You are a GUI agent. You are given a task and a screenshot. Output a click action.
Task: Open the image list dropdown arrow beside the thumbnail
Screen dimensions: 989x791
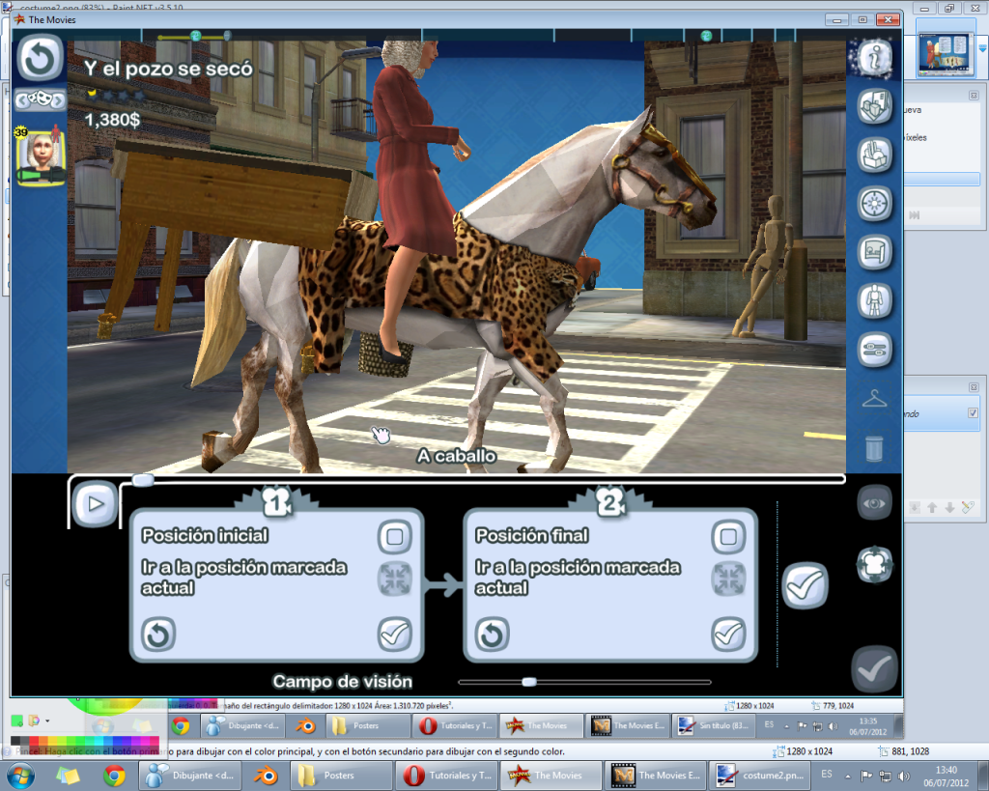click(982, 48)
